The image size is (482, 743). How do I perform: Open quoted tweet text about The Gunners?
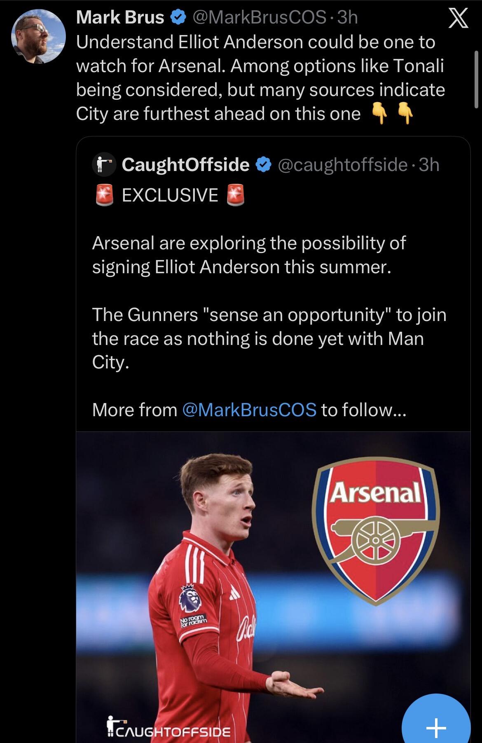[269, 338]
